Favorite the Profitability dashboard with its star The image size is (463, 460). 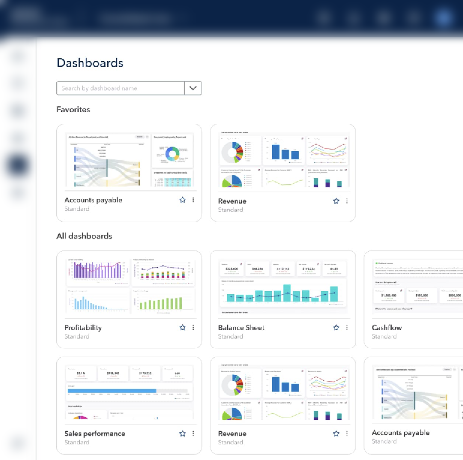coord(182,328)
